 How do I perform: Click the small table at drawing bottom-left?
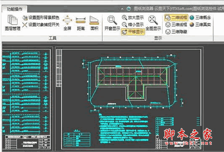pyautogui.click(x=77, y=139)
